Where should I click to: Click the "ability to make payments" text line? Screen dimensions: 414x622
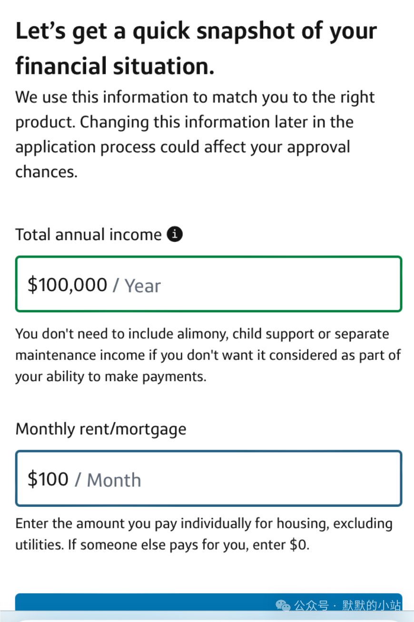coord(111,377)
